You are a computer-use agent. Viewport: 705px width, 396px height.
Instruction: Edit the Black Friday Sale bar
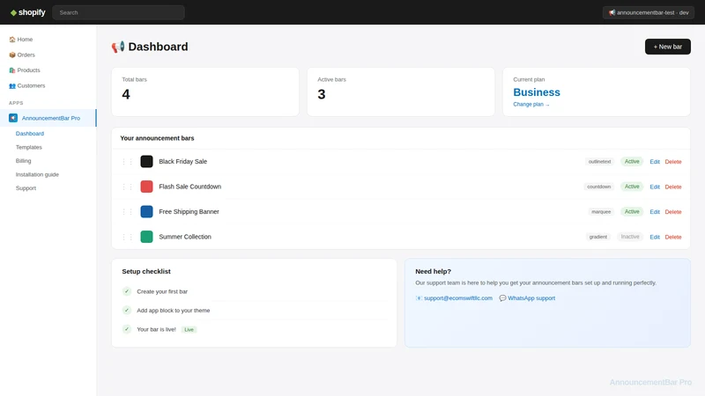point(655,162)
